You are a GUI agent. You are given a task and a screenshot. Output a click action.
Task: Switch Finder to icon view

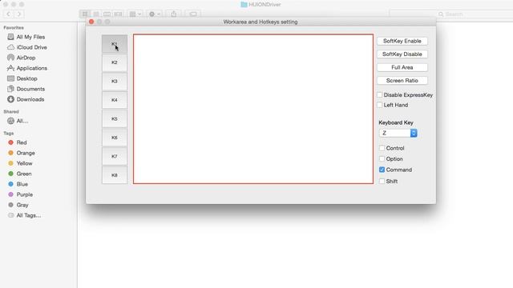[85, 14]
